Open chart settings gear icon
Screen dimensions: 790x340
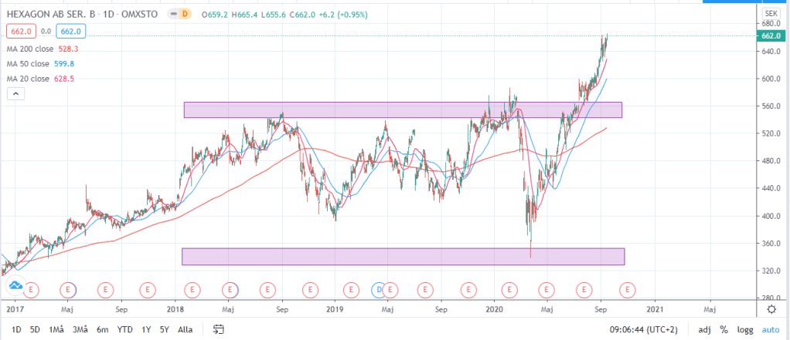[x=771, y=308]
